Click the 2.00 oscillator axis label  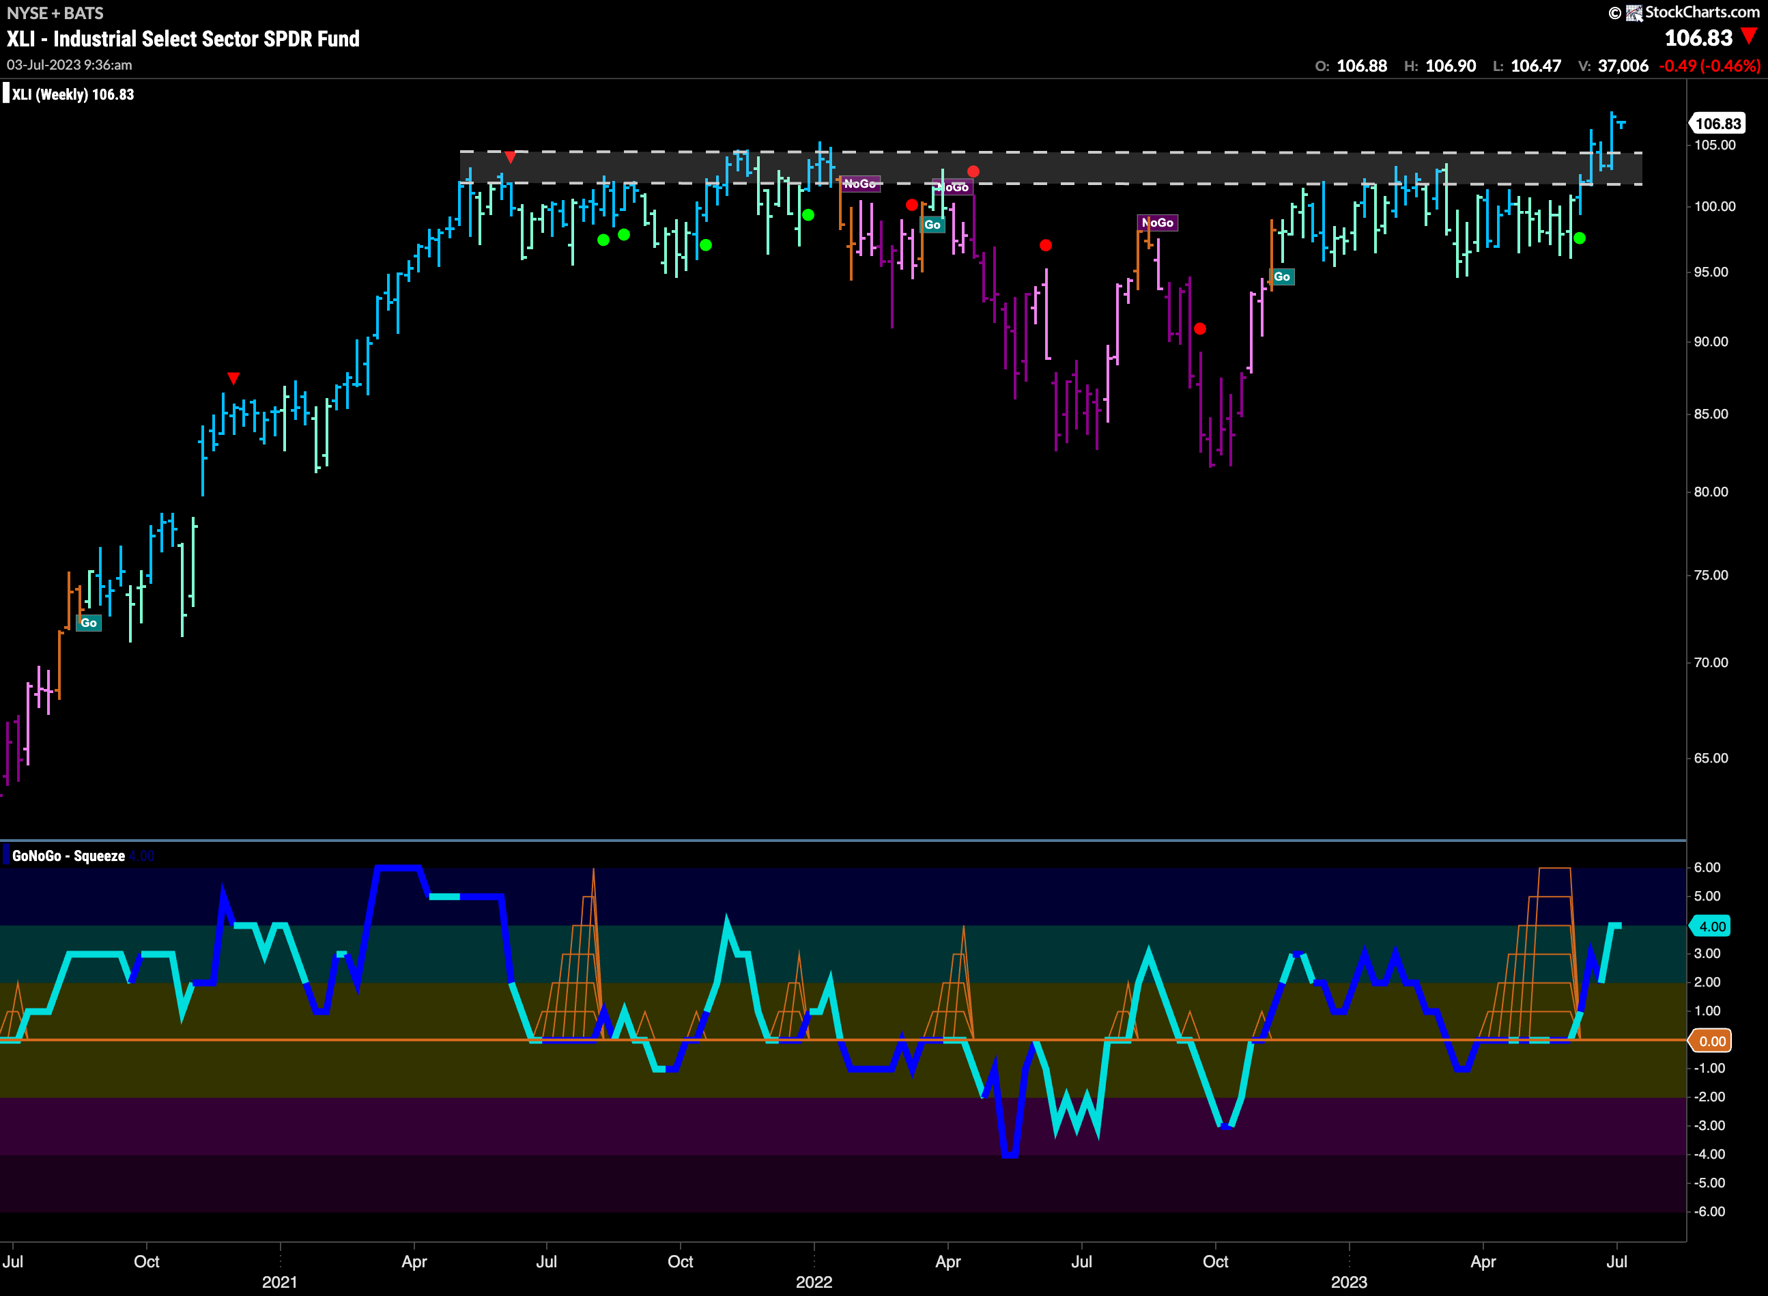(1707, 982)
